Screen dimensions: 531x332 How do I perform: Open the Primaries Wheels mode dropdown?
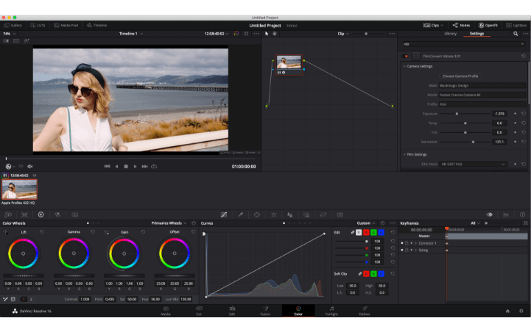(169, 223)
